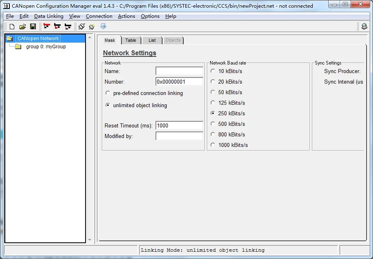Minimize the Configuration Manager window
Image resolution: width=373 pixels, height=259 pixels.
334,4
